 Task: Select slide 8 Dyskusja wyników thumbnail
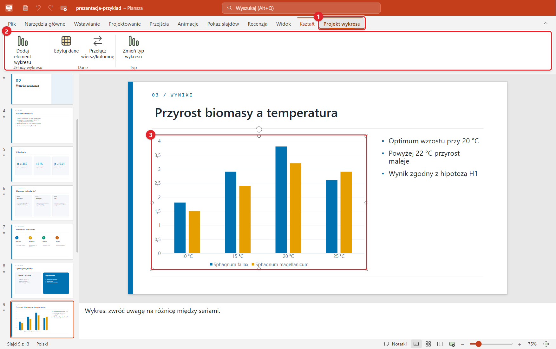(42, 281)
